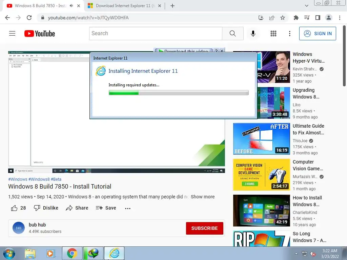Click the Dislike thumbs down button
347x260 pixels.
click(46, 208)
